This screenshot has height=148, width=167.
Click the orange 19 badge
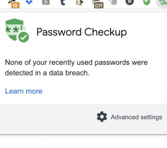pos(15,6)
